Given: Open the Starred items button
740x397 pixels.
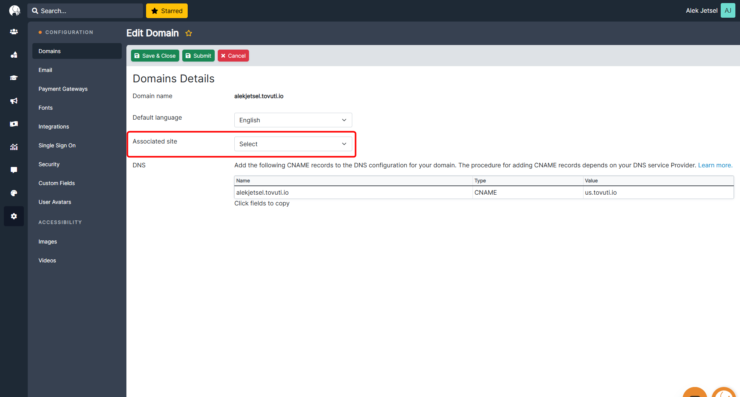Looking at the screenshot, I should (x=167, y=11).
